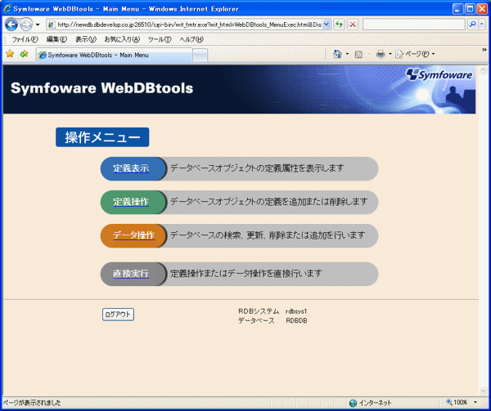Open a new blank tab
The image size is (491, 411).
(x=200, y=56)
